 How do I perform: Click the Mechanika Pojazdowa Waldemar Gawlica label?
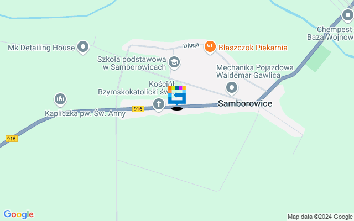click(255, 71)
